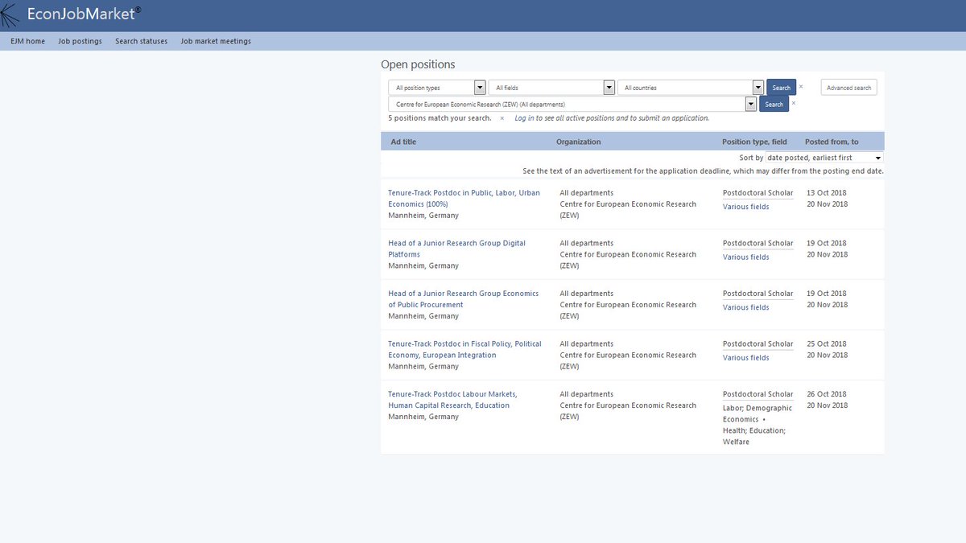The width and height of the screenshot is (966, 543).
Task: Open Junior Research Group Public Procurement posting
Action: click(464, 299)
